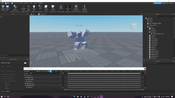Open View Sounds audio discovery
This screenshot has width=175, height=98.
tap(53, 8)
